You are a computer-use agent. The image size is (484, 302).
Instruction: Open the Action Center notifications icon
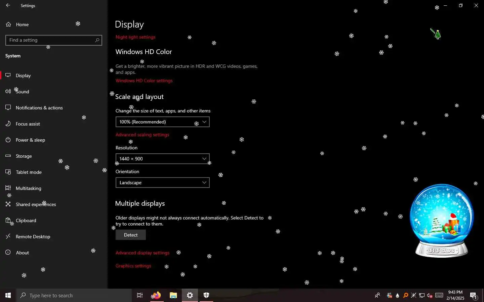(x=474, y=296)
